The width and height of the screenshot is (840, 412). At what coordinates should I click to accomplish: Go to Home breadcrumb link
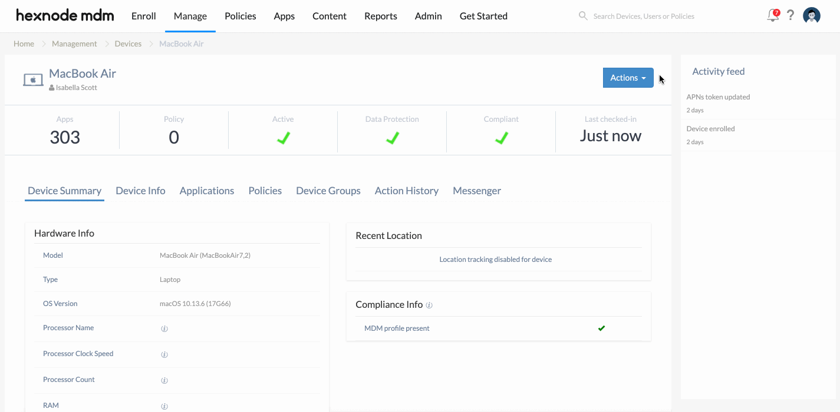click(x=24, y=44)
